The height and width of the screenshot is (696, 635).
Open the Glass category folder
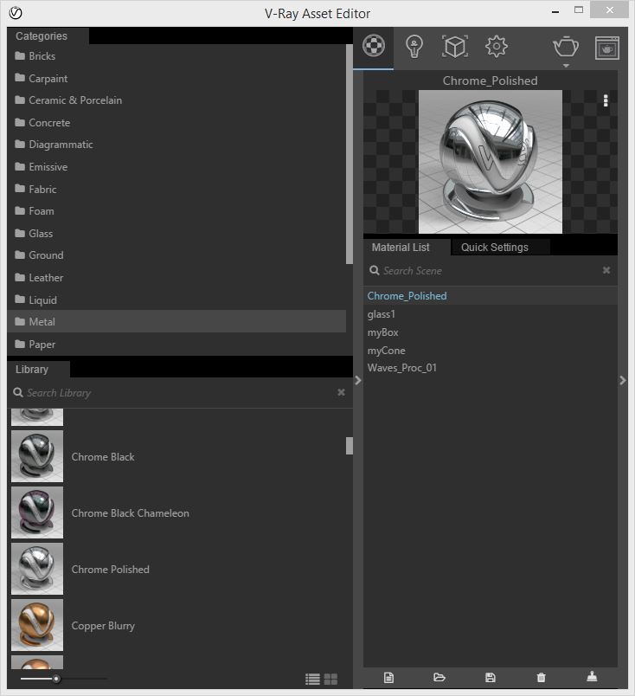point(176,234)
